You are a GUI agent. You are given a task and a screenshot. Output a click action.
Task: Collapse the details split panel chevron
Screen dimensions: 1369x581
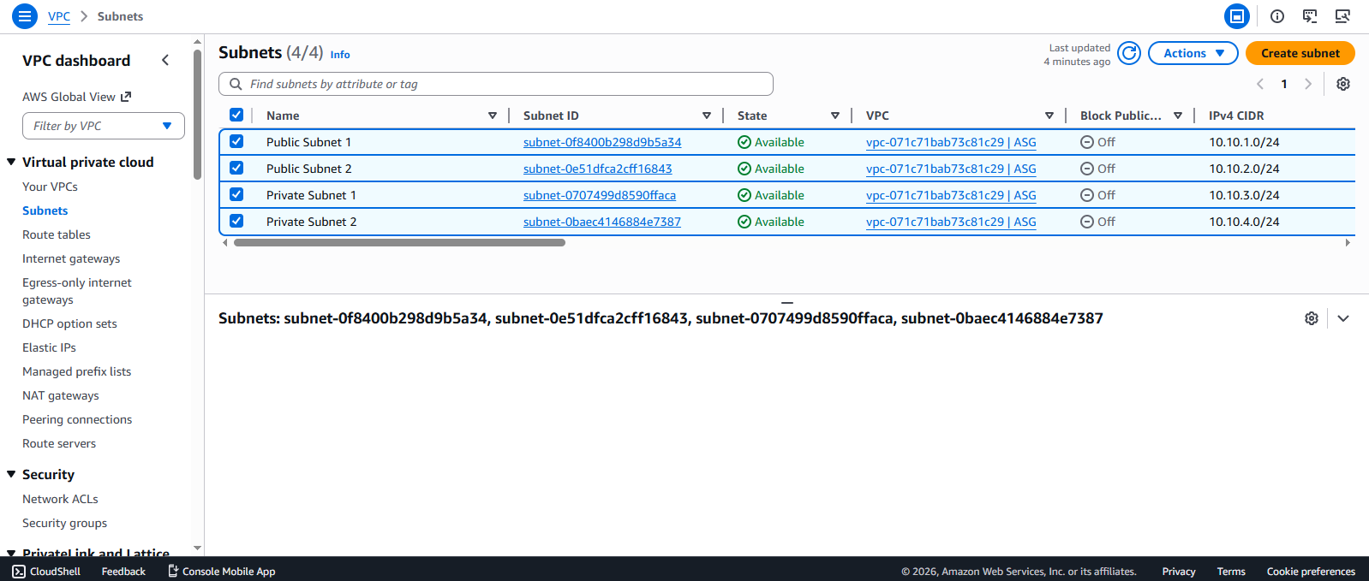pos(1343,318)
